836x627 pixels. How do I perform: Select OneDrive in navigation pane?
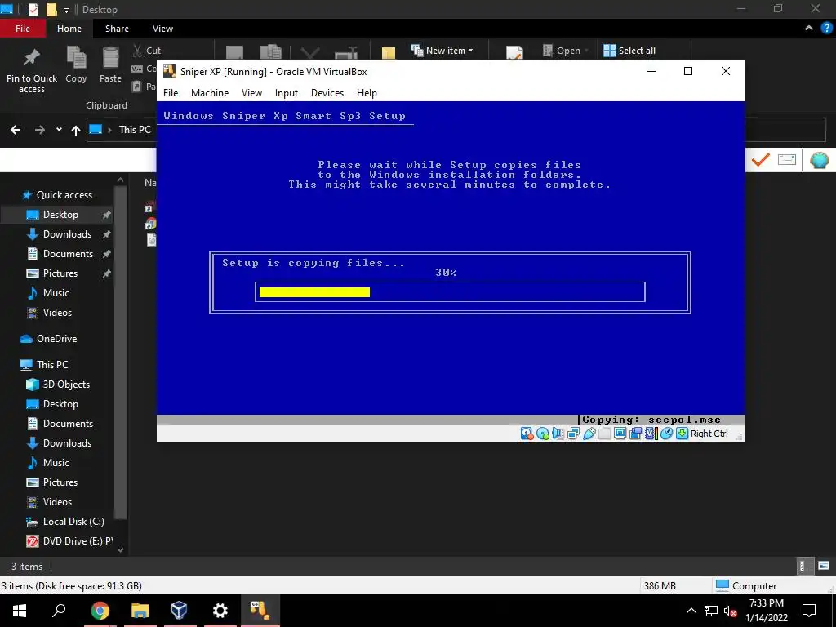coord(56,339)
